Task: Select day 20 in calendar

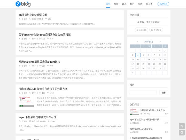Action: coord(149,64)
